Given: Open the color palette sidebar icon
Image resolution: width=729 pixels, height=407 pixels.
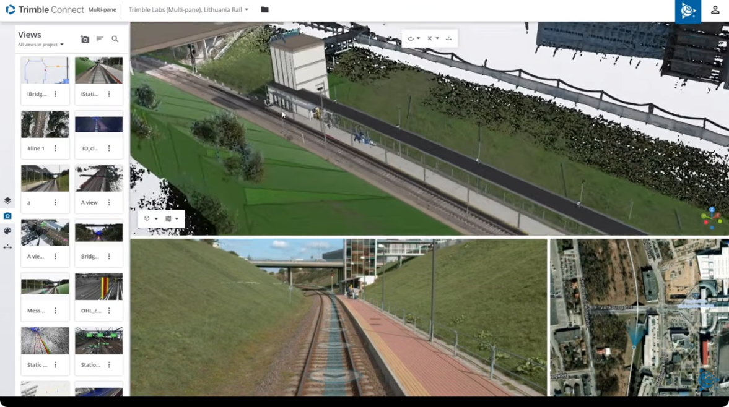Looking at the screenshot, I should (x=7, y=231).
